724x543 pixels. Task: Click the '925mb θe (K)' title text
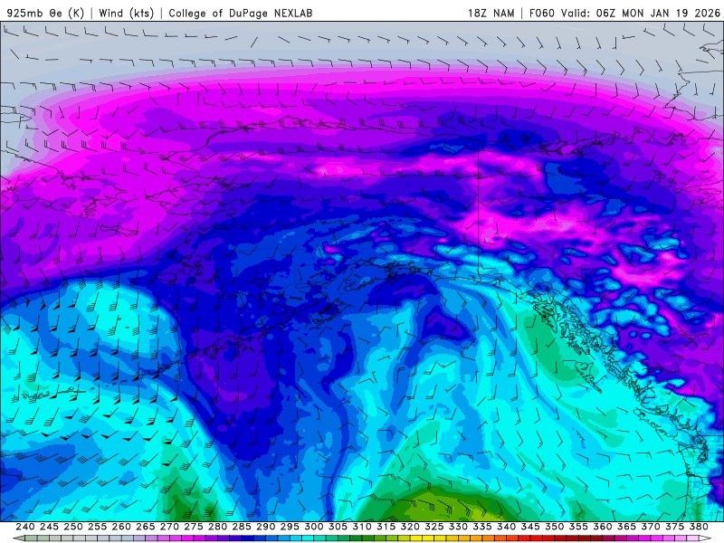45,13
